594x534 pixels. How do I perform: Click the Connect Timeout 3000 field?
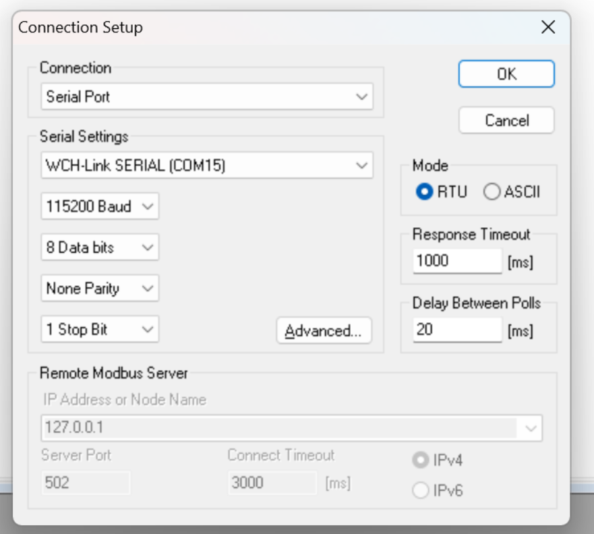(272, 483)
